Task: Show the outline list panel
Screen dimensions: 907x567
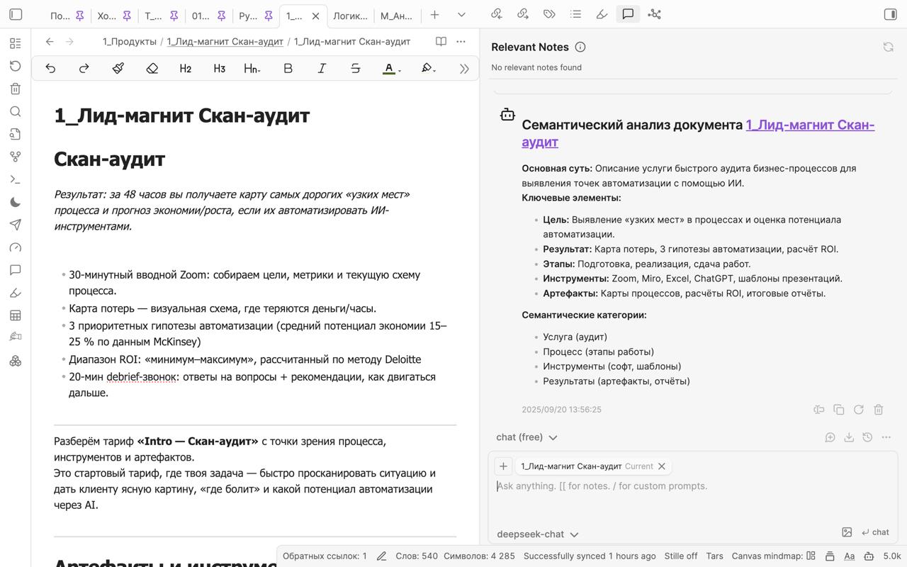Action: [x=575, y=13]
